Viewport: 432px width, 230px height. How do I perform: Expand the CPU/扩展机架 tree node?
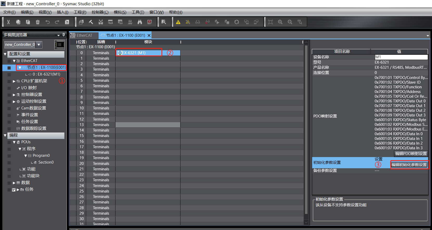[14, 81]
